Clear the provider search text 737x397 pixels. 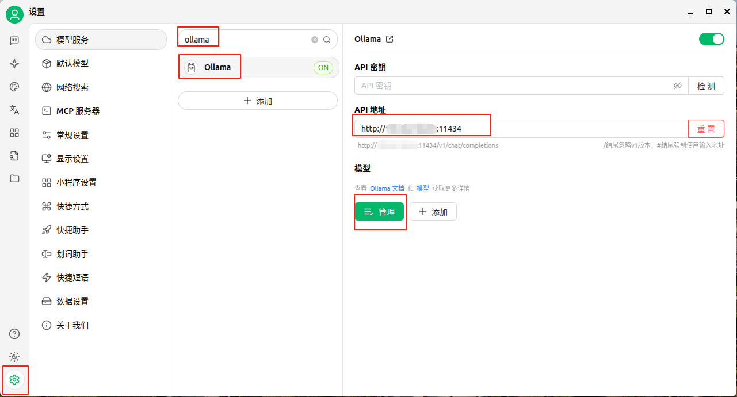(x=315, y=40)
